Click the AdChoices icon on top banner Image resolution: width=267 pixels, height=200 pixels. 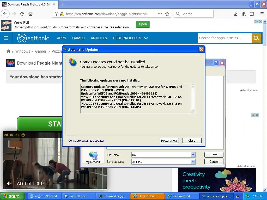click(256, 22)
